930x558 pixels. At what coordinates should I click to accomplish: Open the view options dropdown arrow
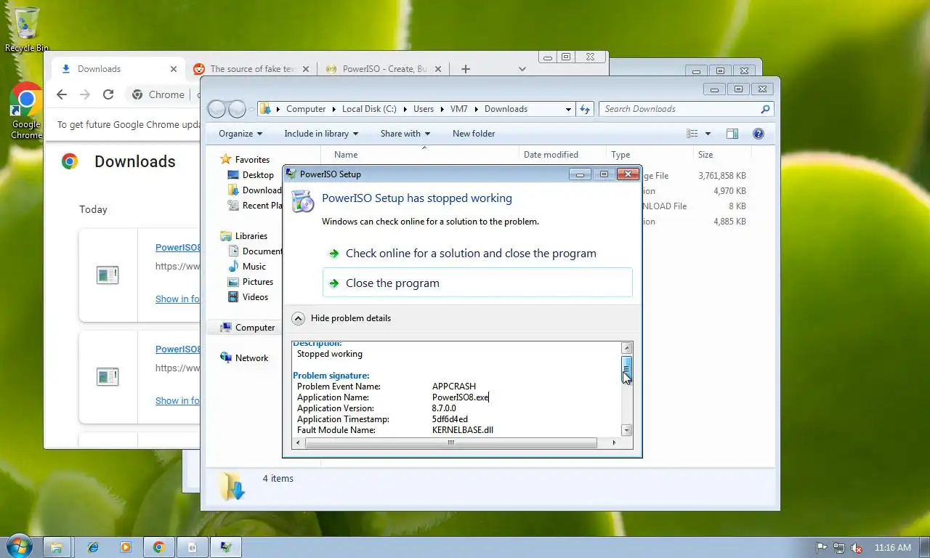708,134
